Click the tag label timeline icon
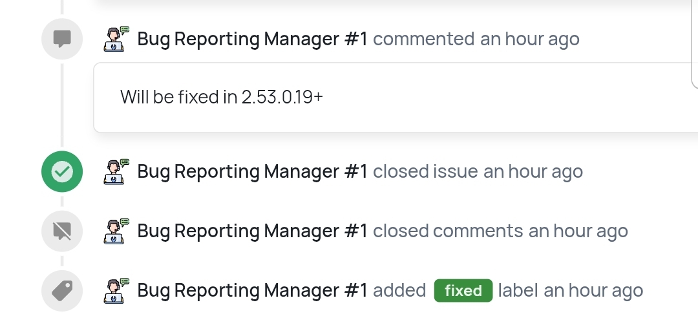This screenshot has width=698, height=329. (62, 291)
